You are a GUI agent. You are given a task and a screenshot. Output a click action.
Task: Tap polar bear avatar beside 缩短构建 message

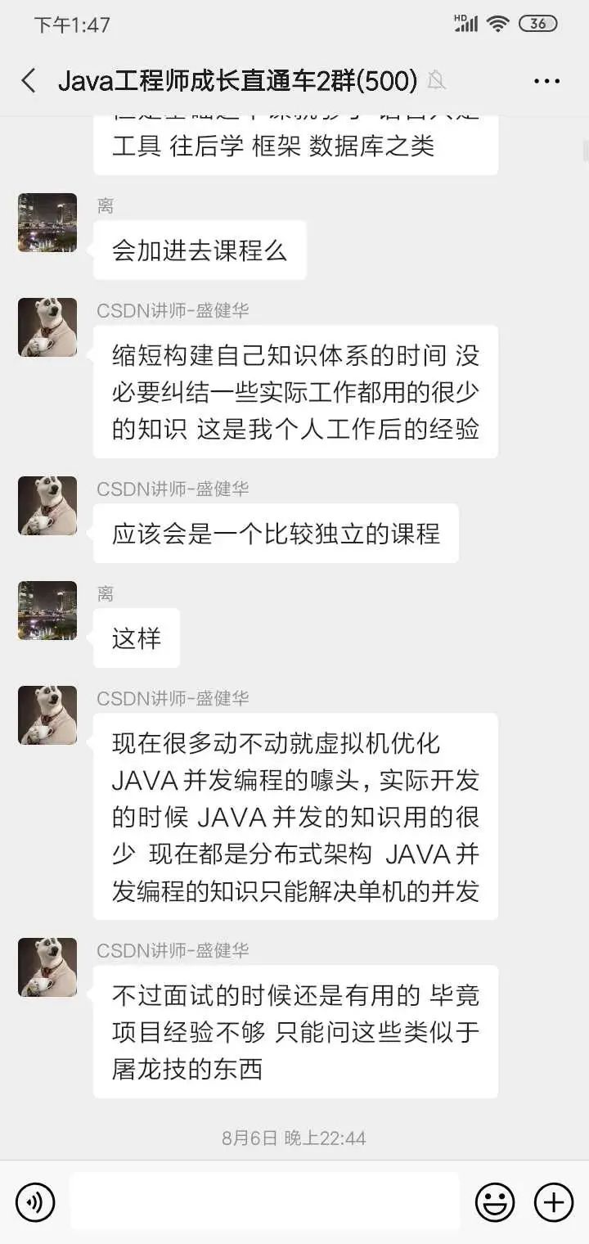47,327
